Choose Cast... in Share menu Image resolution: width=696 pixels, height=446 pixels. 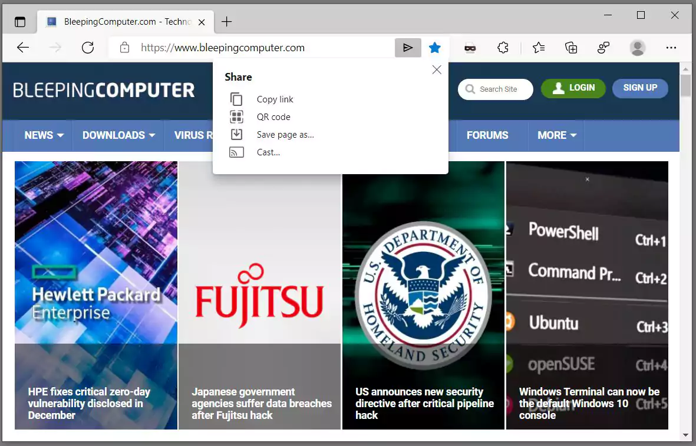(x=268, y=152)
